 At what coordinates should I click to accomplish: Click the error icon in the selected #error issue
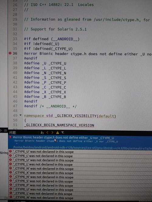coord(10,137)
